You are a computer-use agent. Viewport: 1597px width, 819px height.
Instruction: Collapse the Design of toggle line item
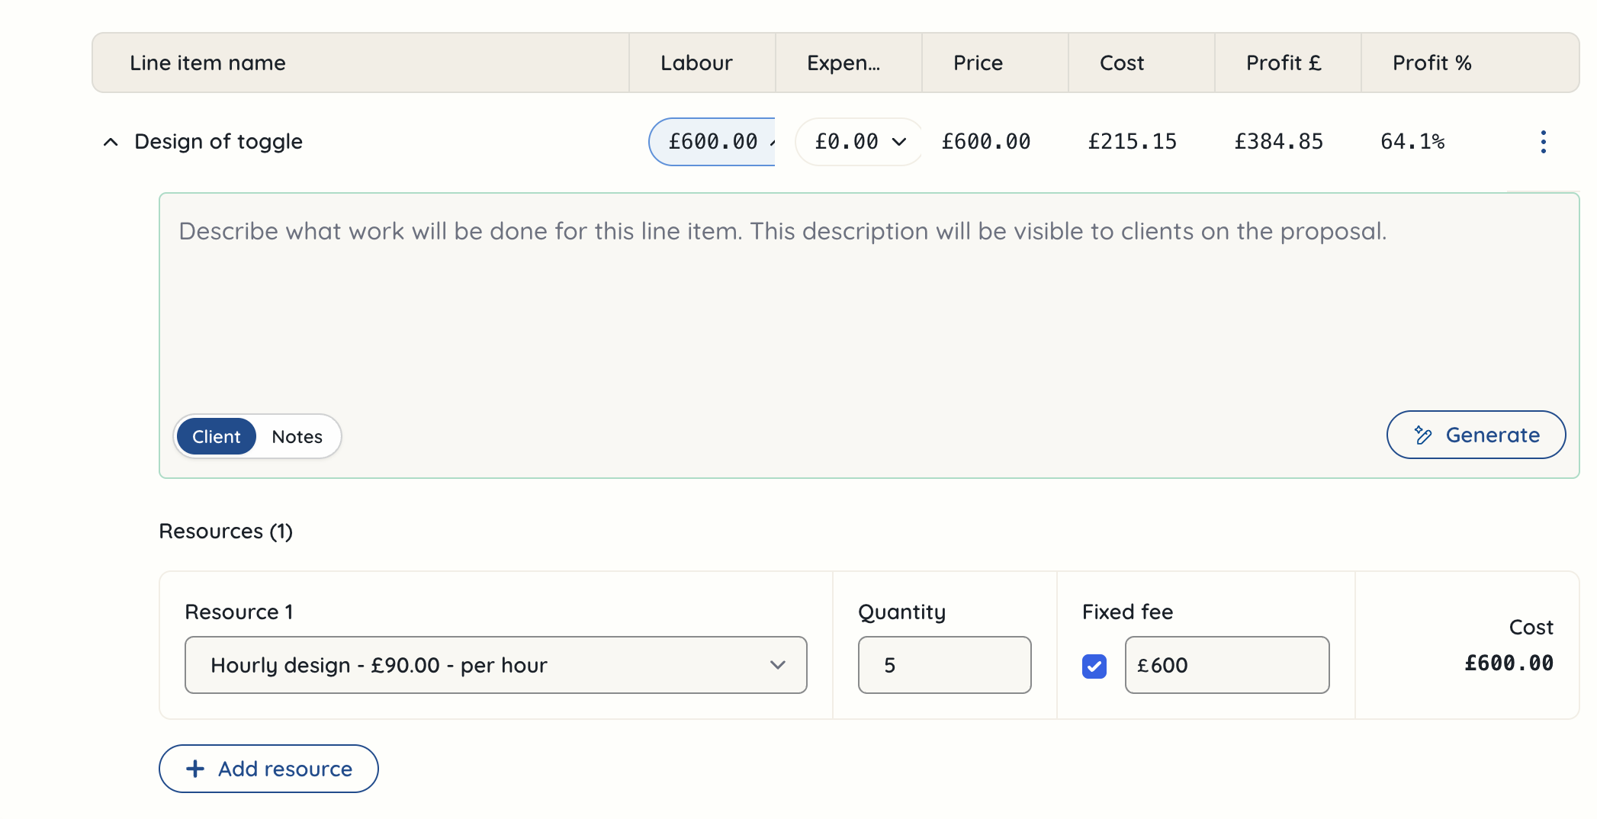tap(111, 142)
